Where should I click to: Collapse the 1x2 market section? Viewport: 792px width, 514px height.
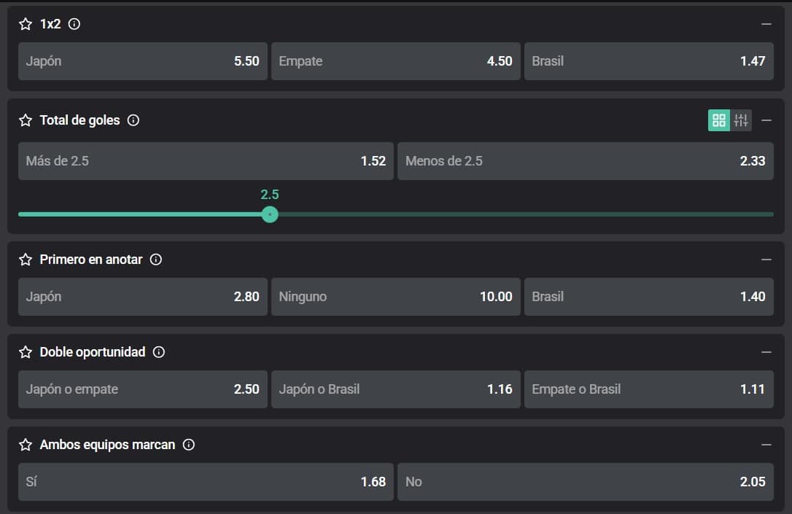click(x=766, y=24)
